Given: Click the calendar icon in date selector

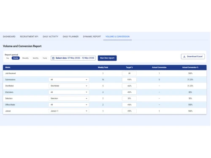Looking at the screenshot, I should (x=53, y=58).
